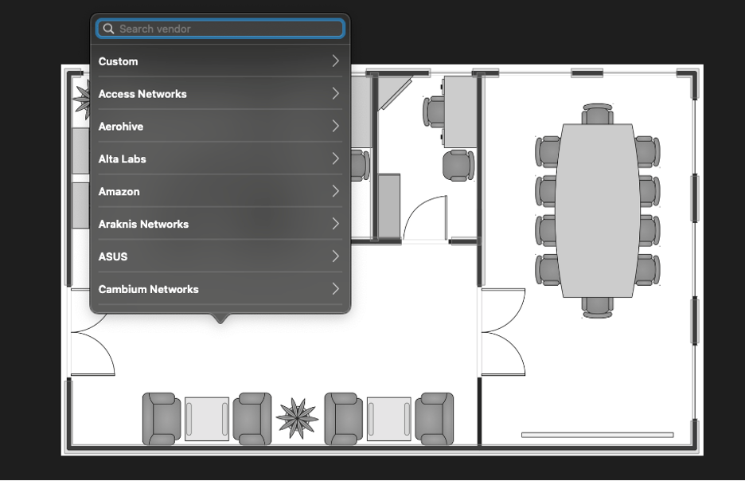
Task: Open the ASUS vendor entry
Action: (220, 256)
